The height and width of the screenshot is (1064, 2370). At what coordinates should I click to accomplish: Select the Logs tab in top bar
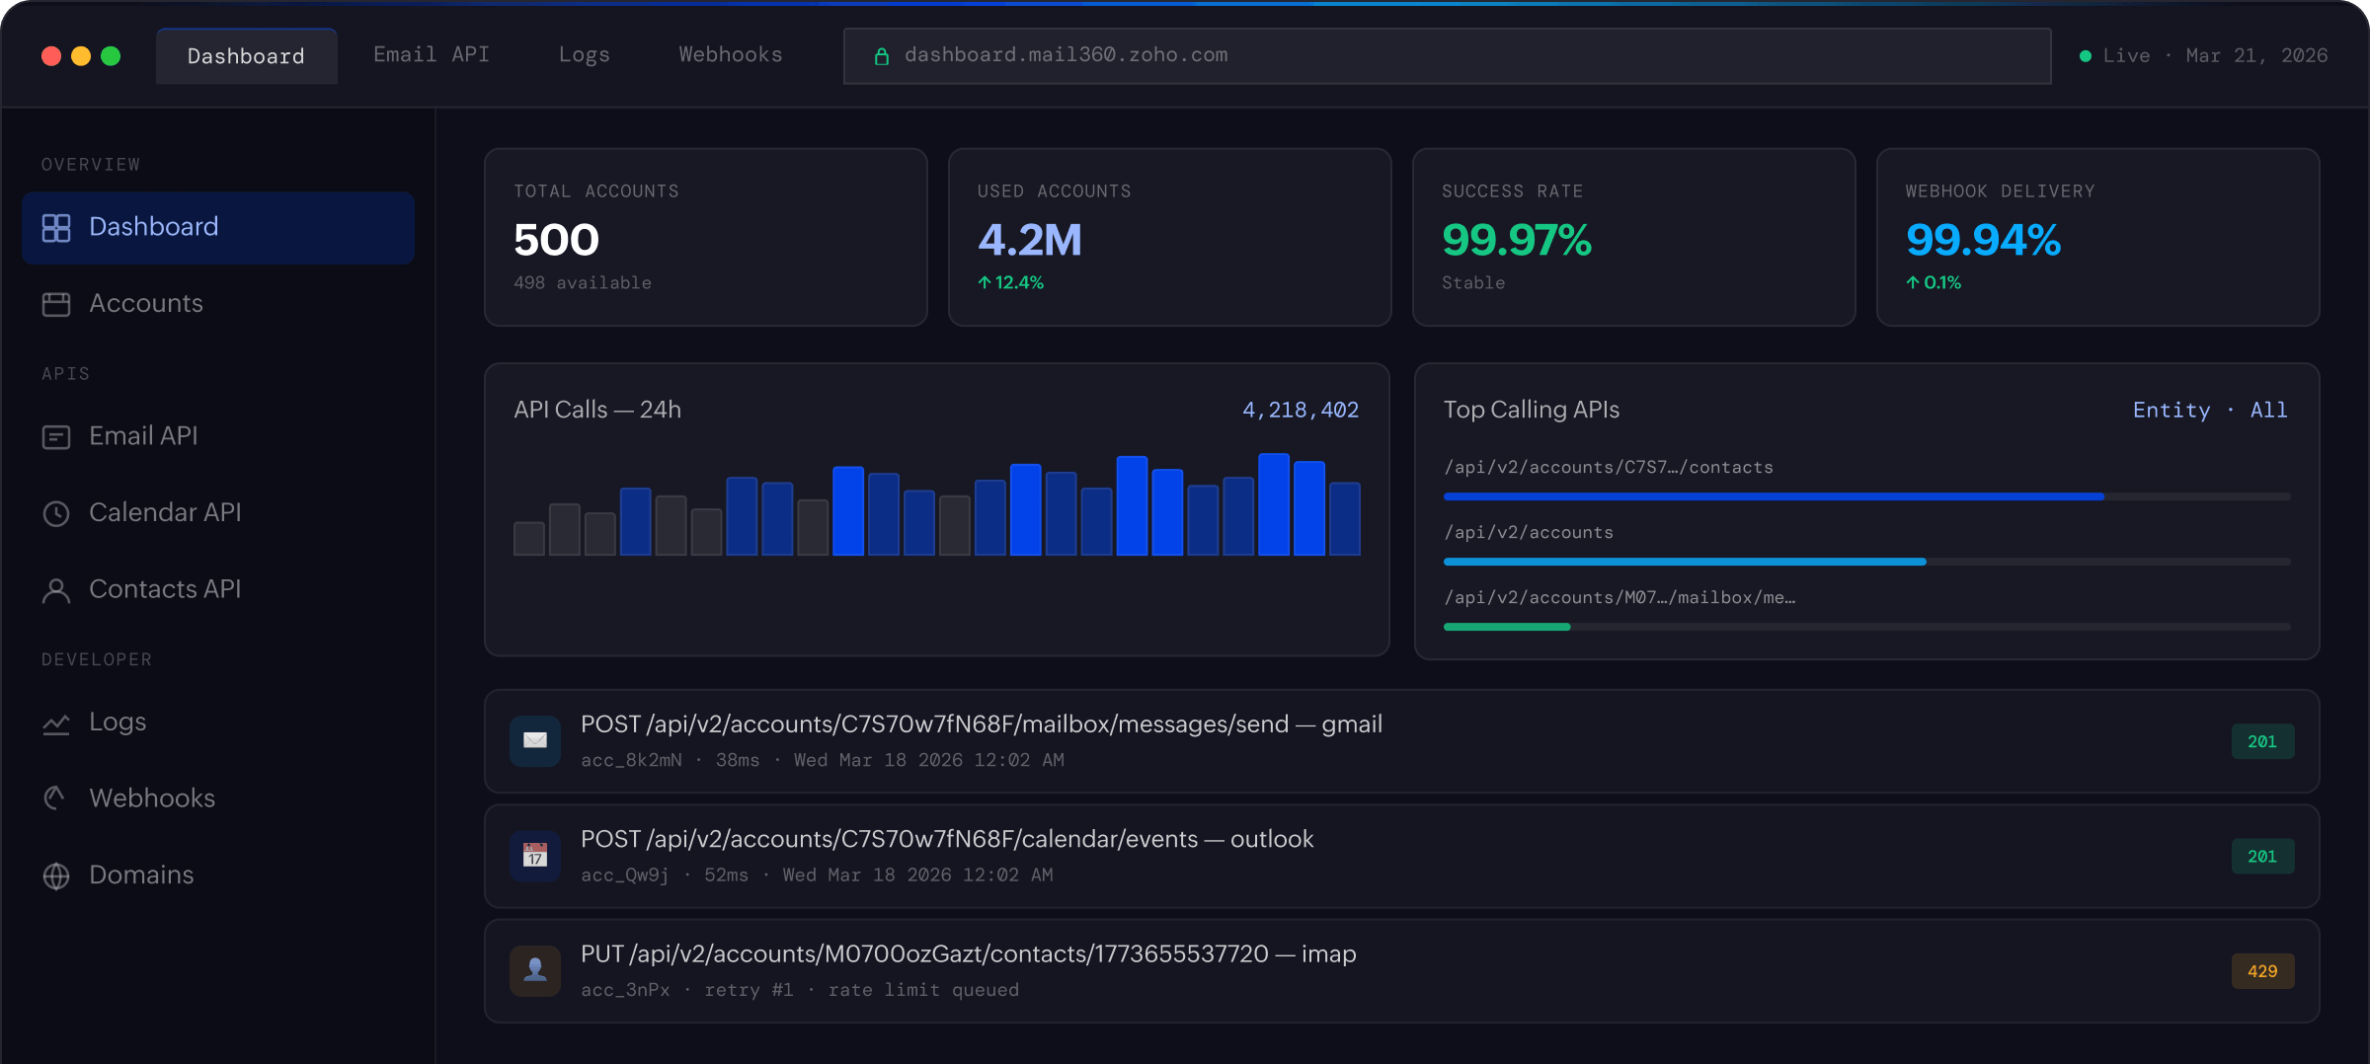[x=584, y=55]
